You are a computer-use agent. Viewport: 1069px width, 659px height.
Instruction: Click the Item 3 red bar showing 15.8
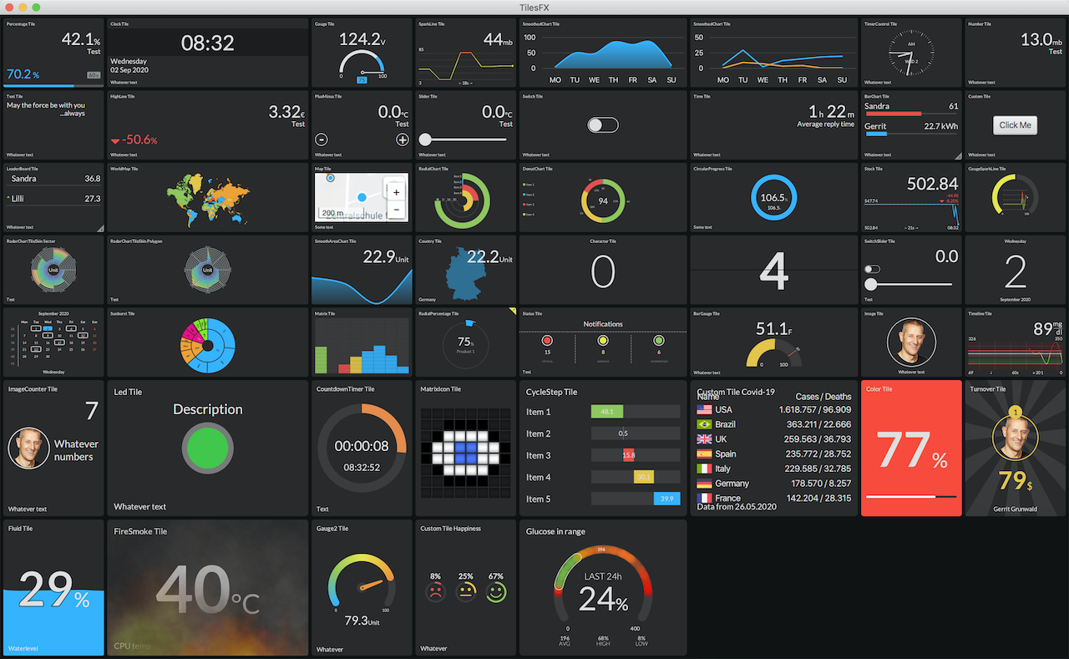(x=628, y=455)
